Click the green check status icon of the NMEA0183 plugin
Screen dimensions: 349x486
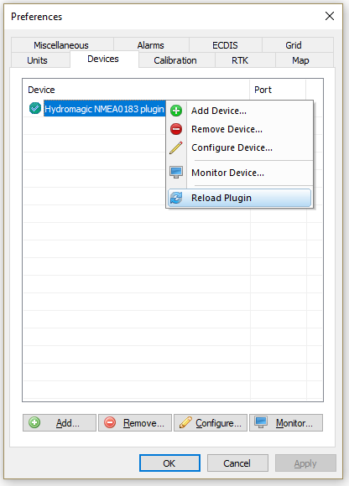coord(35,108)
